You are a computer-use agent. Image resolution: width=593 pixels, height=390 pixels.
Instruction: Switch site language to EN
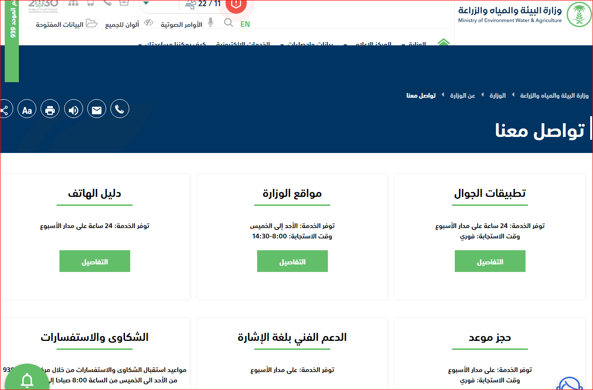[245, 24]
